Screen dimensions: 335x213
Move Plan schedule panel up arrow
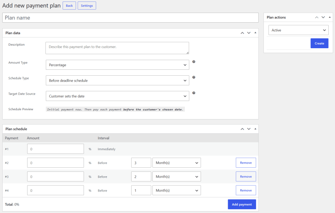point(242,129)
